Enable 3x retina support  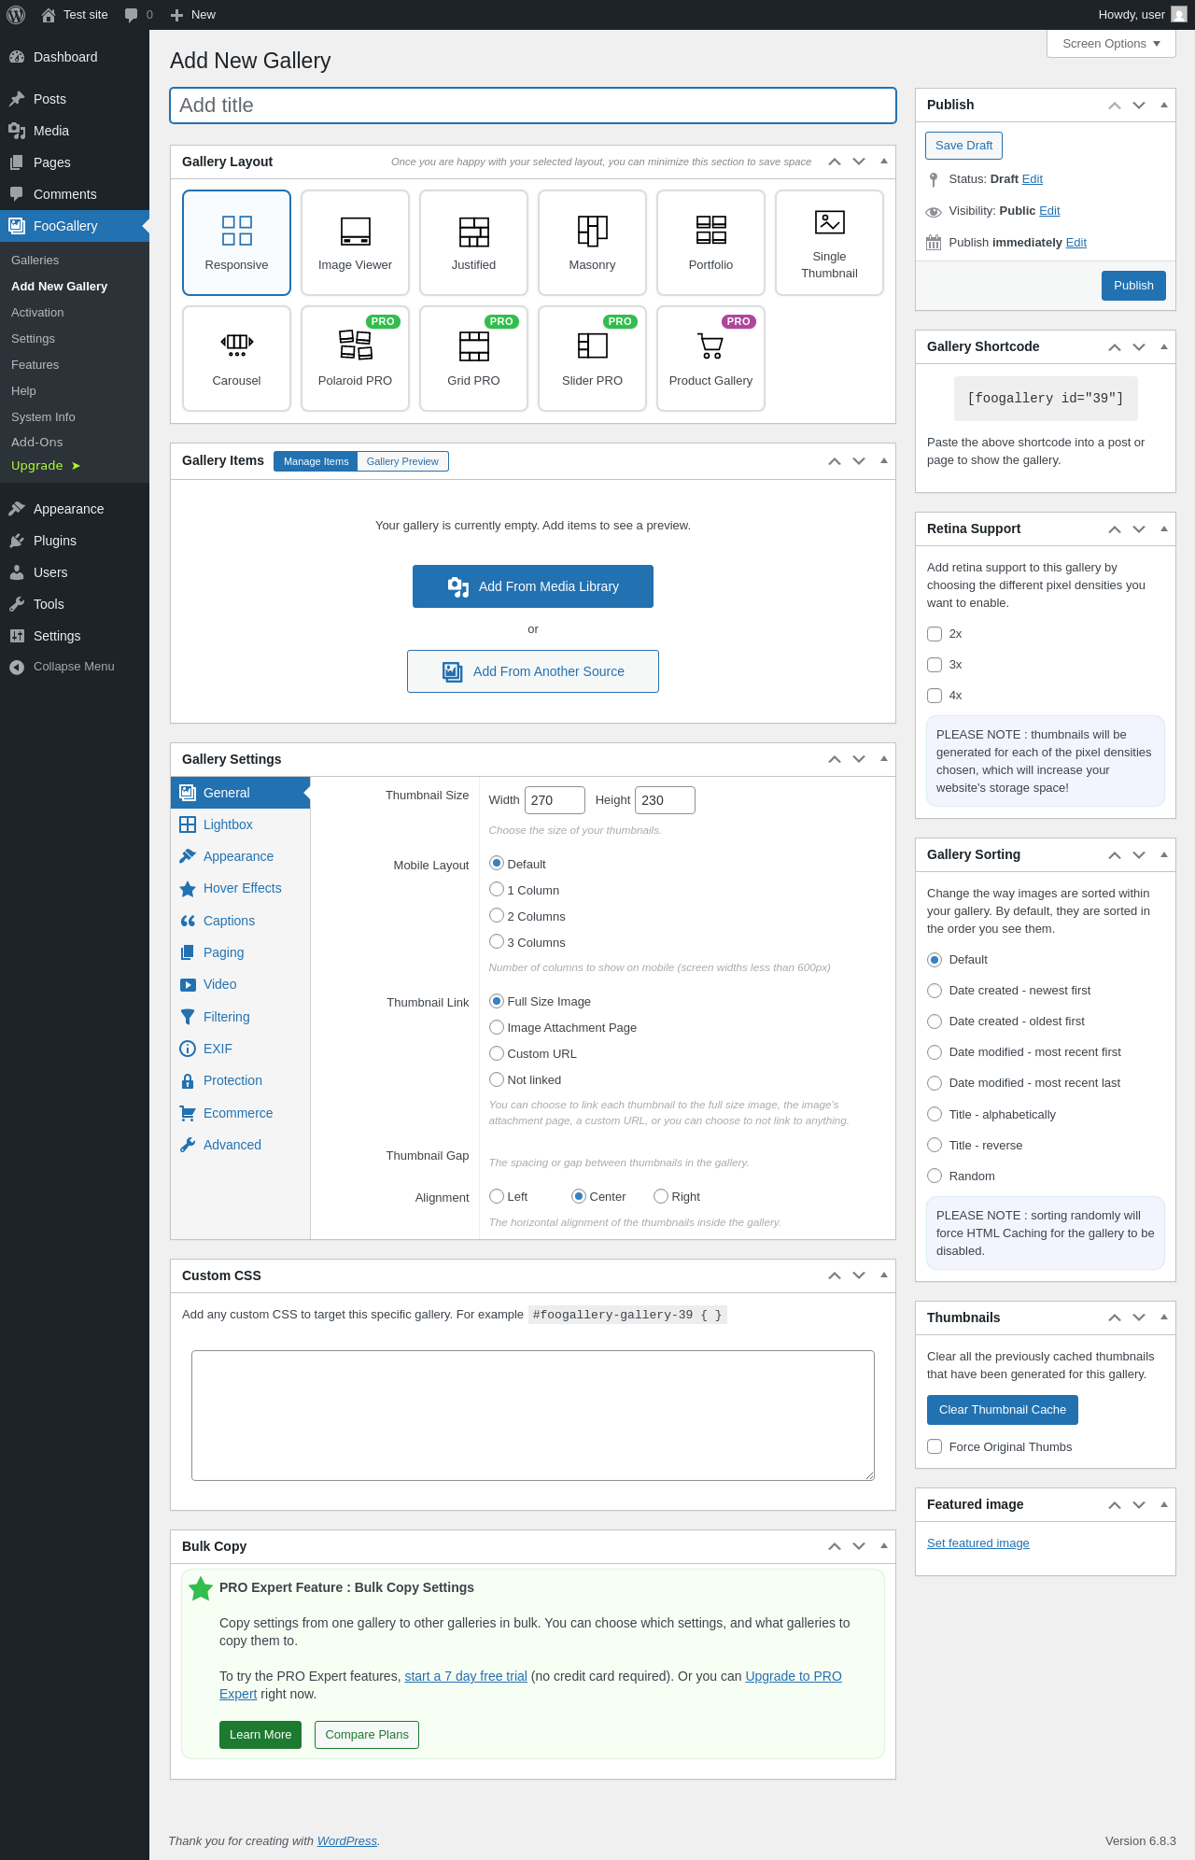935,665
